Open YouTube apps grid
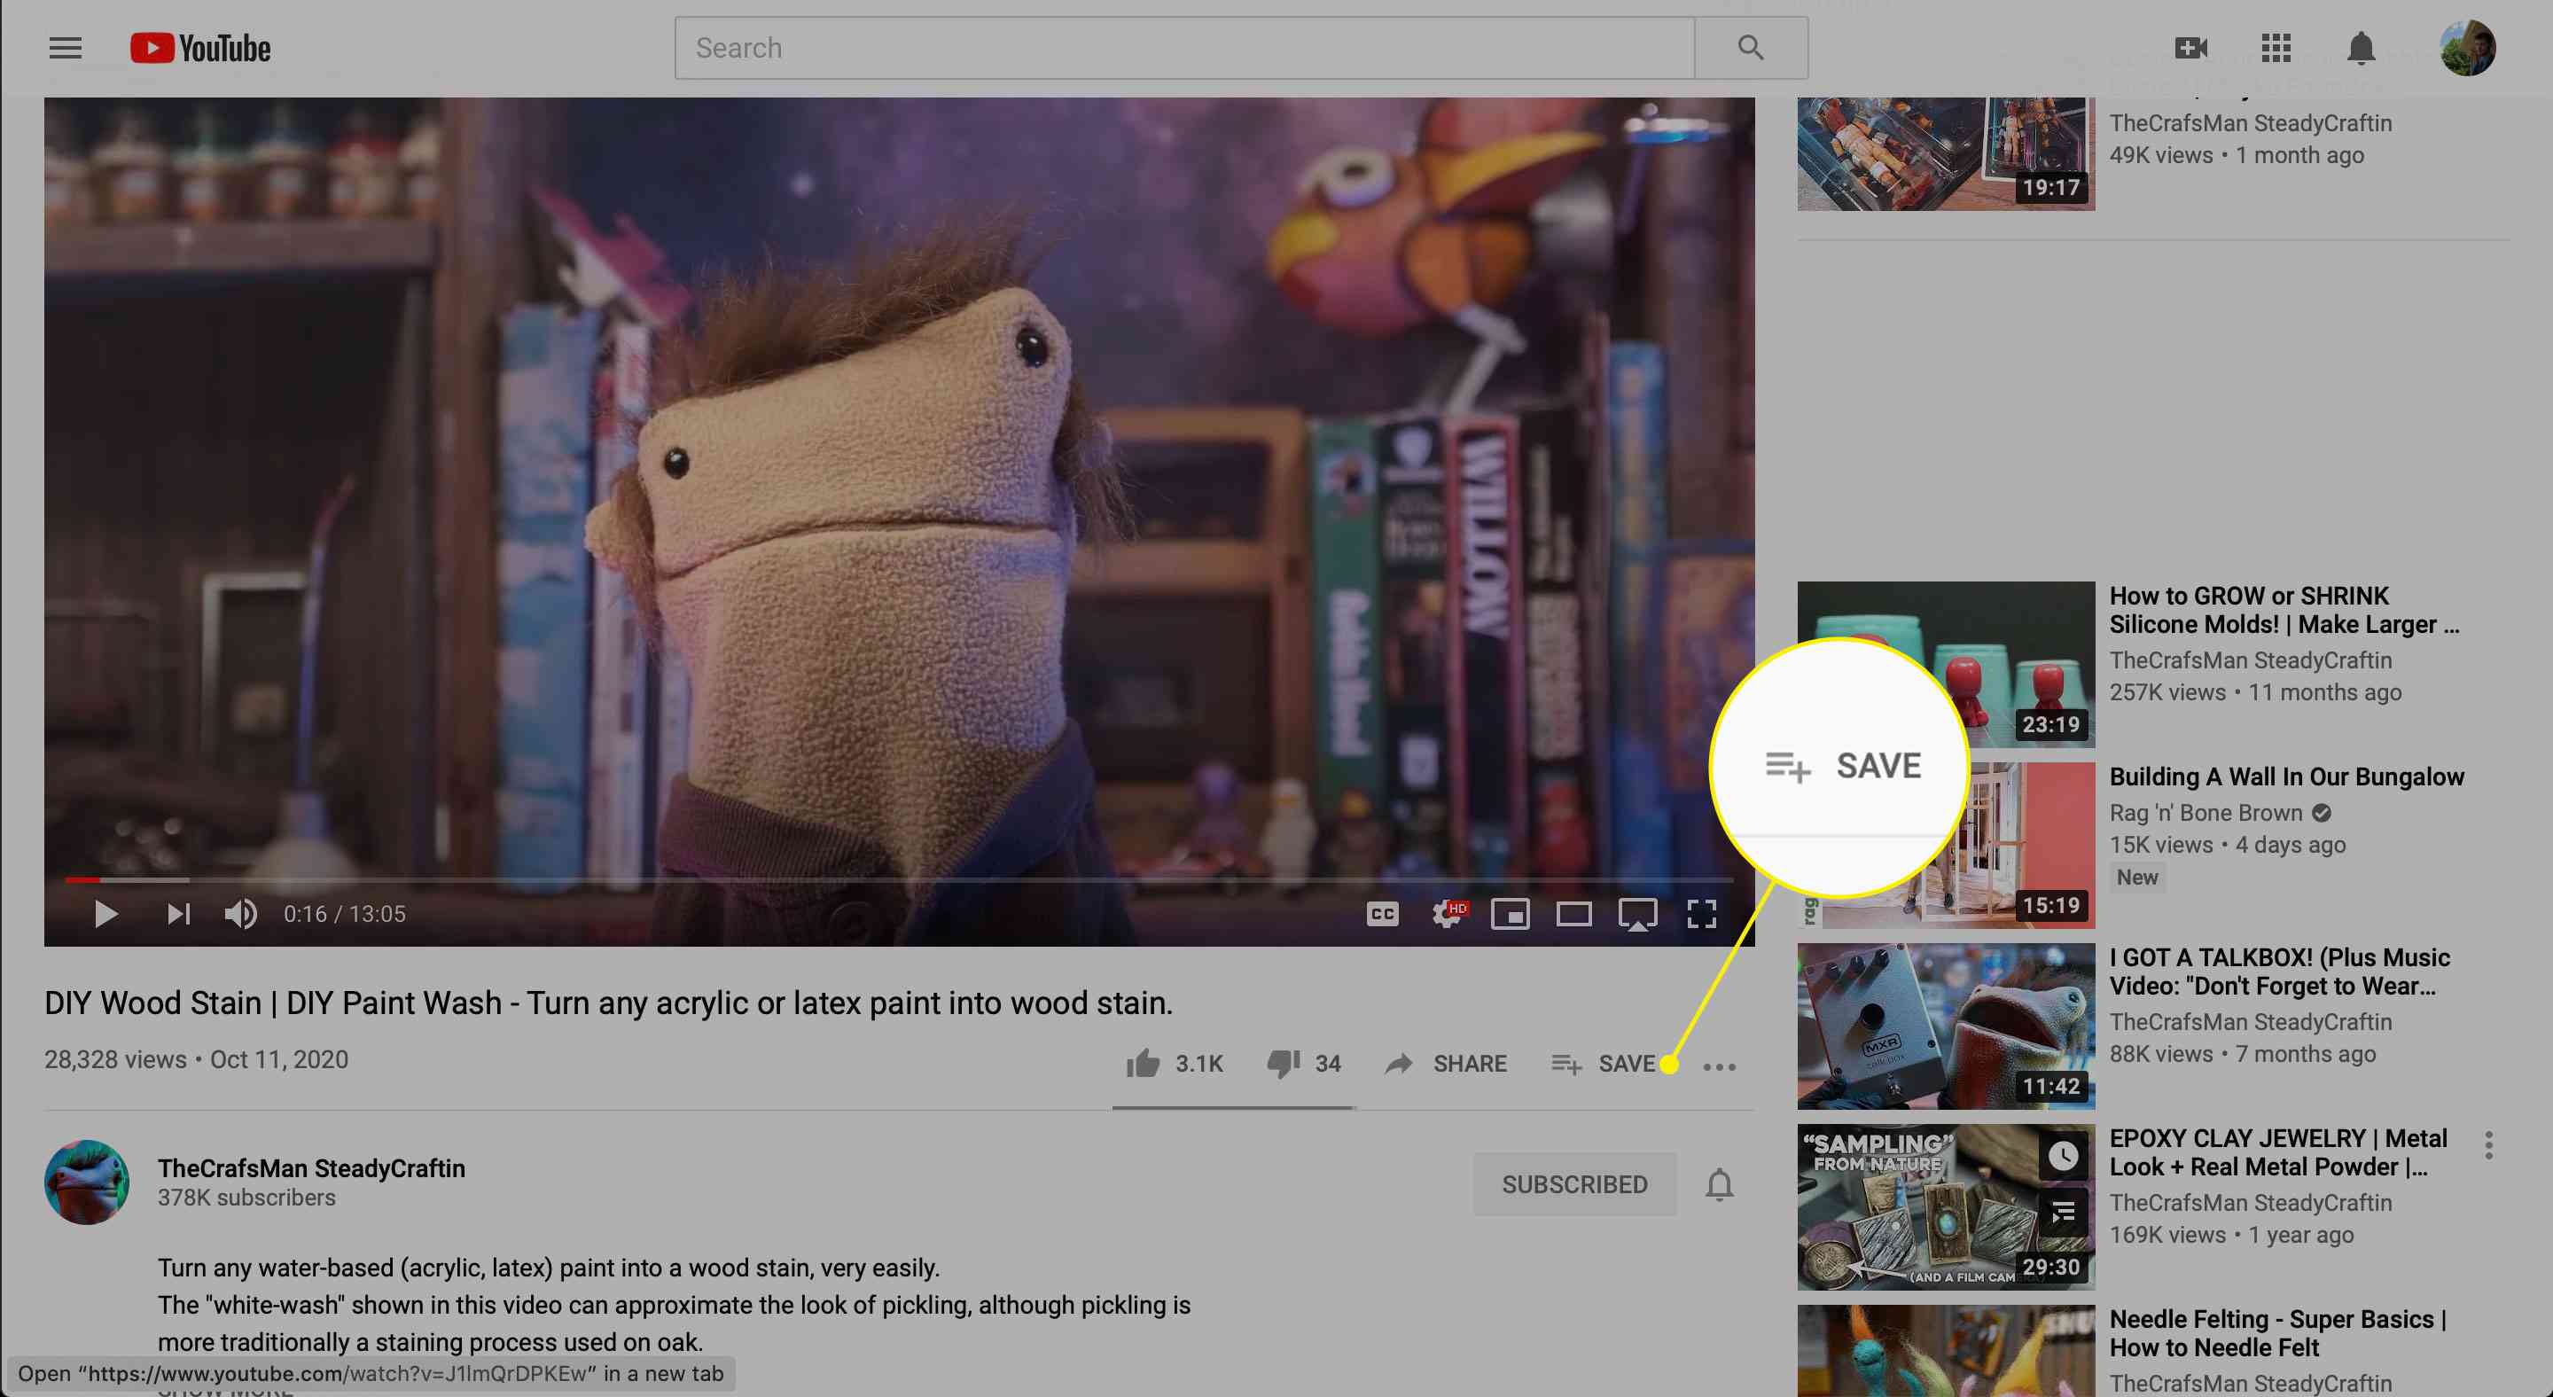This screenshot has width=2553, height=1397. click(2276, 48)
